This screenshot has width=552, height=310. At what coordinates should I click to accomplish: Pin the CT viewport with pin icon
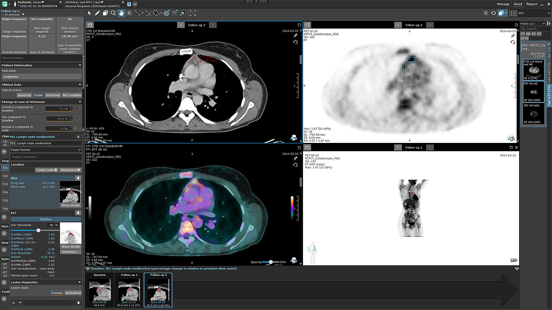296,36
